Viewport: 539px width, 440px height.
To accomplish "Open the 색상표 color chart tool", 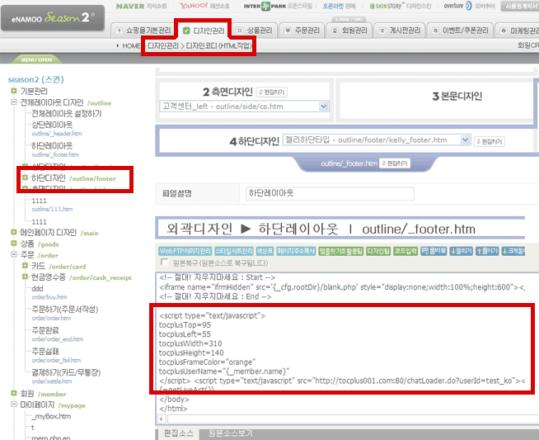I will (x=265, y=250).
